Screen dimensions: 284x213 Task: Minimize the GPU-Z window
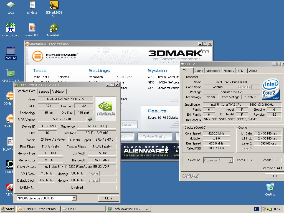click(x=108, y=85)
